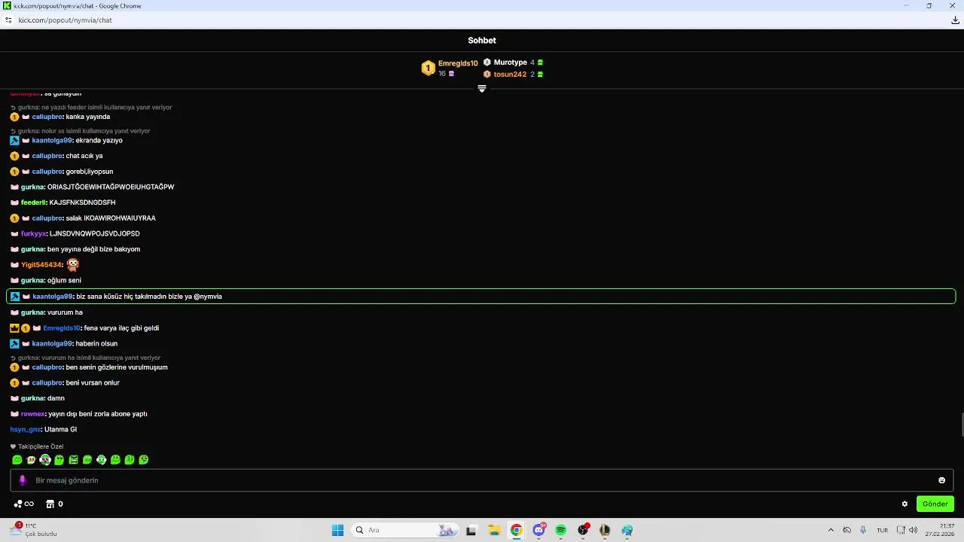This screenshot has width=964, height=542.
Task: Click the green Gönder send button
Action: (935, 504)
